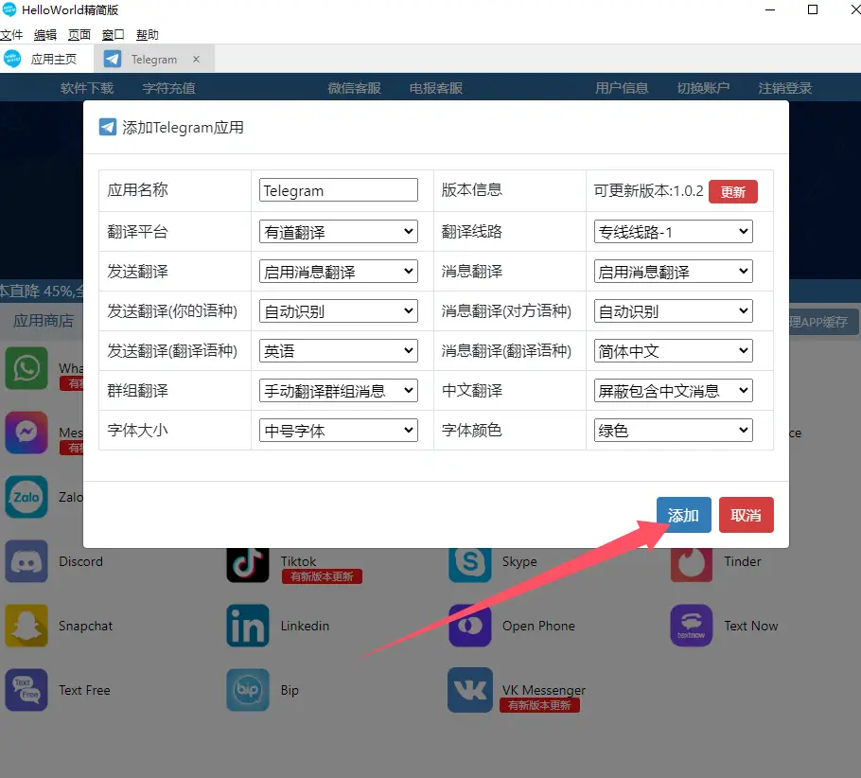The height and width of the screenshot is (778, 861).
Task: Click 字符充值 in the navigation bar
Action: tap(168, 88)
